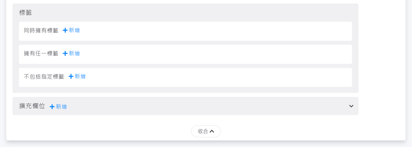
Task: Expand the 擴充欄位 section with the chevron
Action: [351, 106]
